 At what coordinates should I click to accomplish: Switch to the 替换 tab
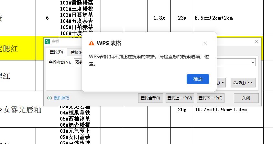pos(74,52)
